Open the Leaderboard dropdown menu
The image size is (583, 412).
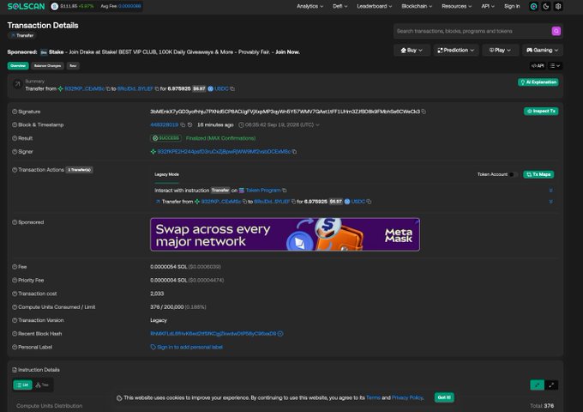374,6
